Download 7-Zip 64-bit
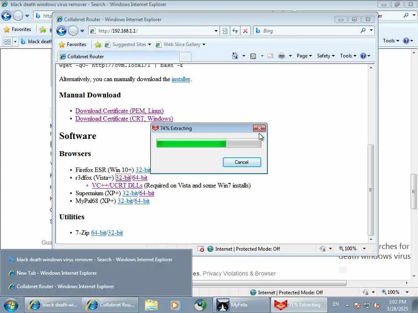418x313 pixels. (99, 233)
